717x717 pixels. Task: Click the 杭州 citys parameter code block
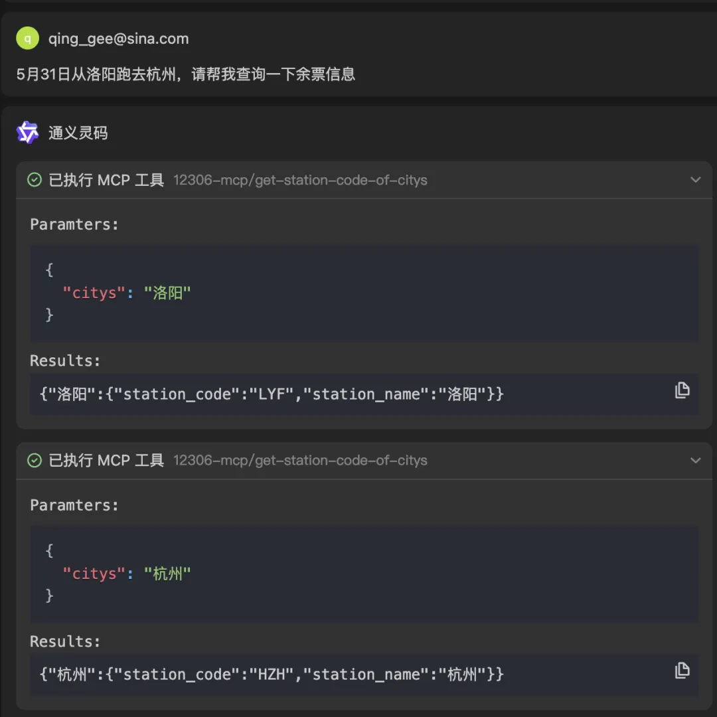(x=364, y=574)
